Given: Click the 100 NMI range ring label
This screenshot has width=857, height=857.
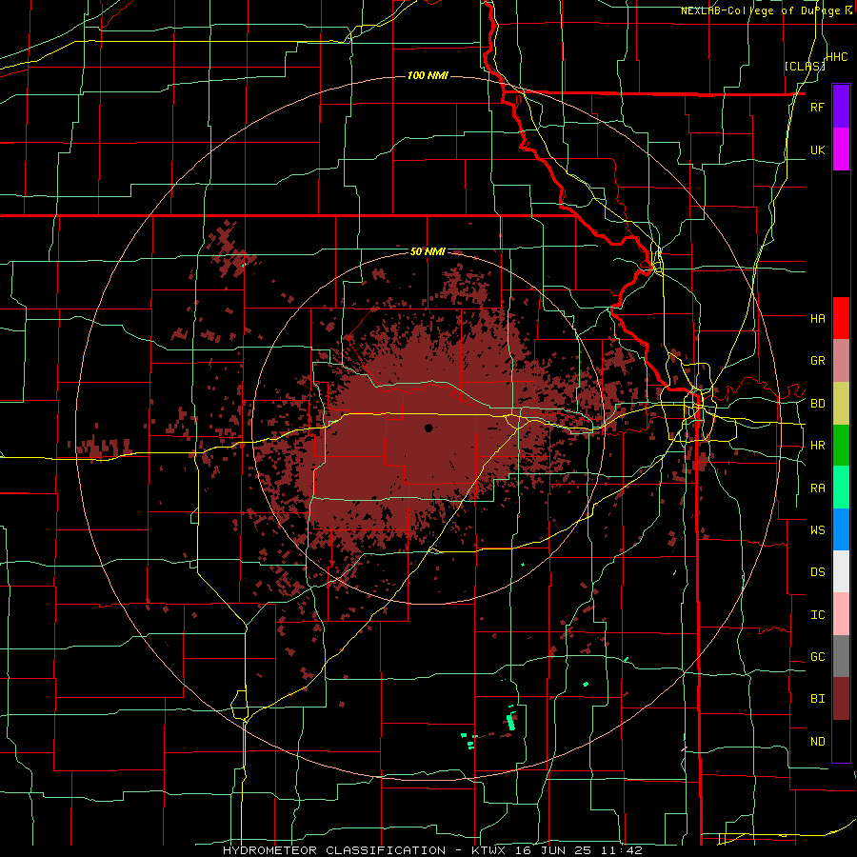Looking at the screenshot, I should [428, 75].
